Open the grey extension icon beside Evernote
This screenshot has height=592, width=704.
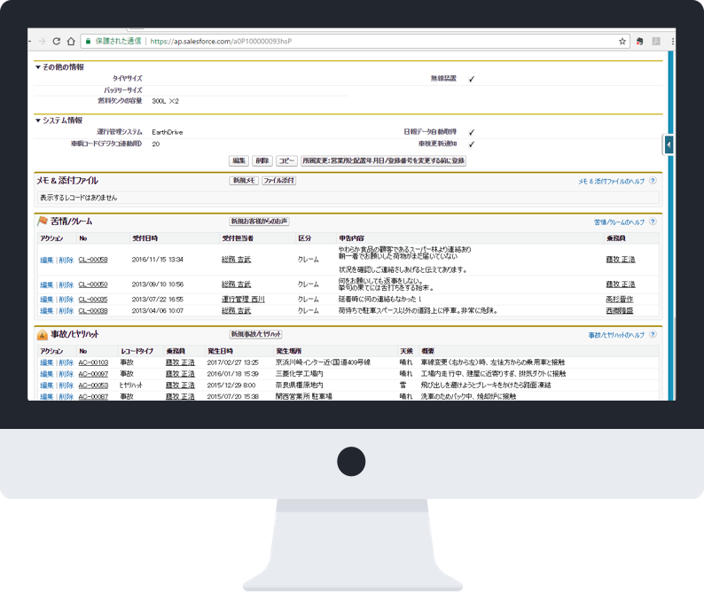(656, 42)
